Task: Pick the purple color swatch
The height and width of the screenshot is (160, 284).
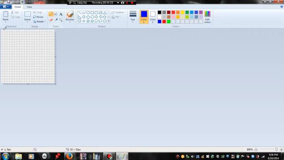Action: (x=201, y=12)
